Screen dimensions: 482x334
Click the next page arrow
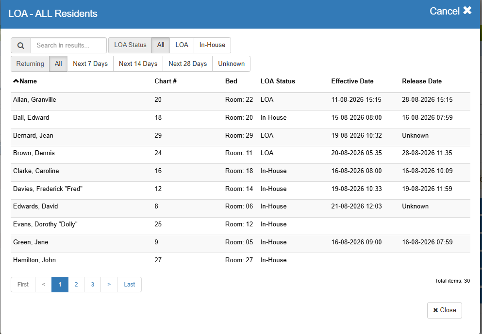coord(109,285)
